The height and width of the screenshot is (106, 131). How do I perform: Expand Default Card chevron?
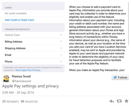(x=61, y=35)
